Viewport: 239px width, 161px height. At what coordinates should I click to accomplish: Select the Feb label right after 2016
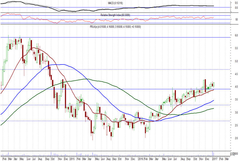click(x=146, y=159)
